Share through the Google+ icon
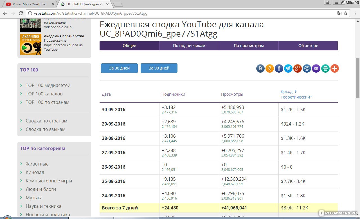This screenshot has width=360, height=219. (x=298, y=68)
